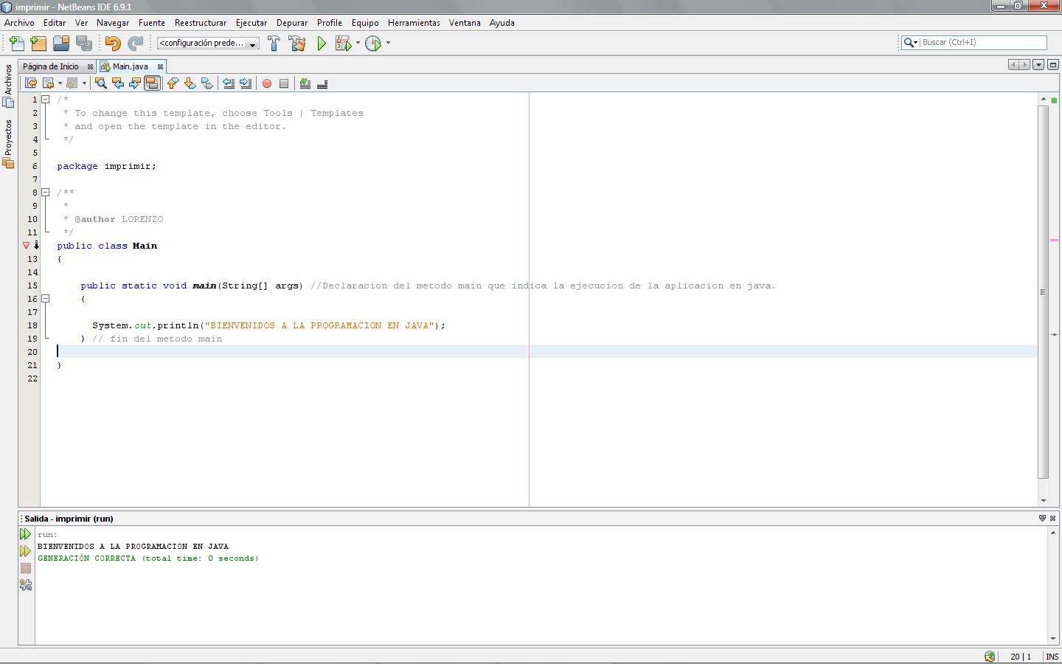The width and height of the screenshot is (1062, 664).
Task: Collapse the license comment fold on line 1
Action: pos(45,99)
